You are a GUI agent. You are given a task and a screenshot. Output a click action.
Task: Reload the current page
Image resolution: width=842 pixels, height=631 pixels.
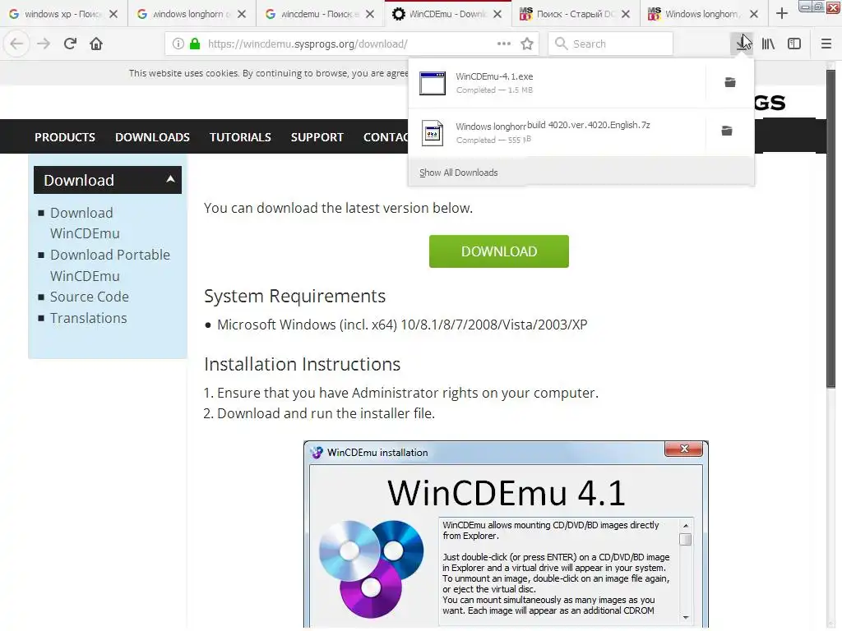(70, 44)
